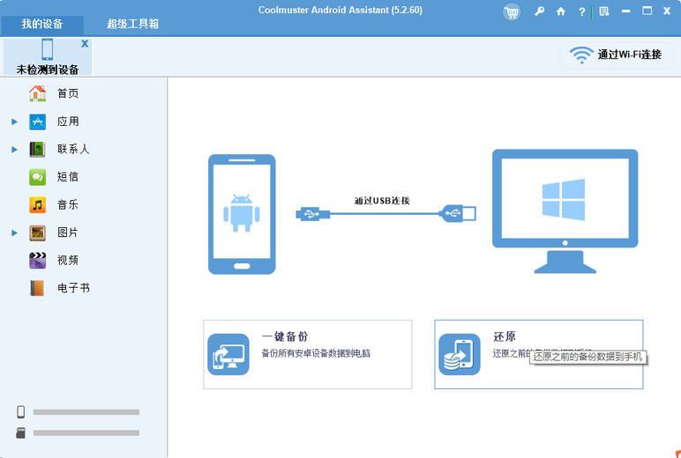Click the 联系人 address book icon
The image size is (681, 458).
click(x=37, y=149)
